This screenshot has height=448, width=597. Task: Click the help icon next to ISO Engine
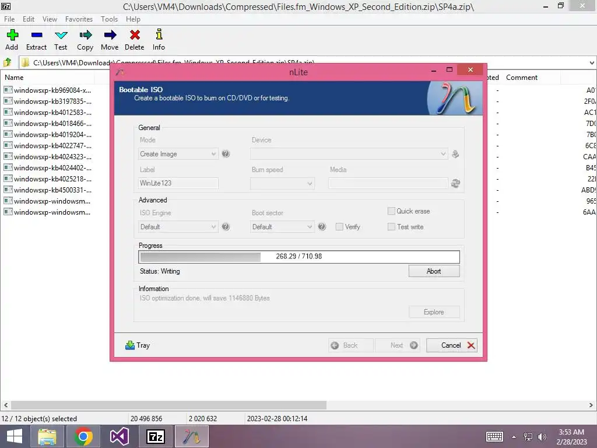[226, 227]
